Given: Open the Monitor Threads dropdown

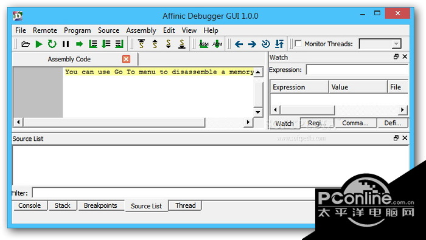Looking at the screenshot, I should [x=396, y=44].
